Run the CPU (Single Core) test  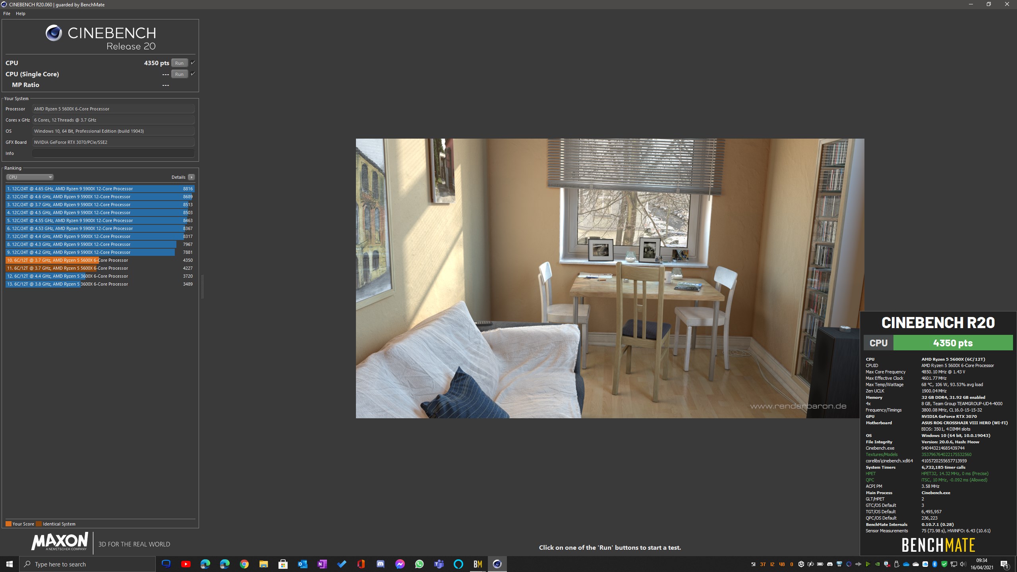tap(179, 74)
